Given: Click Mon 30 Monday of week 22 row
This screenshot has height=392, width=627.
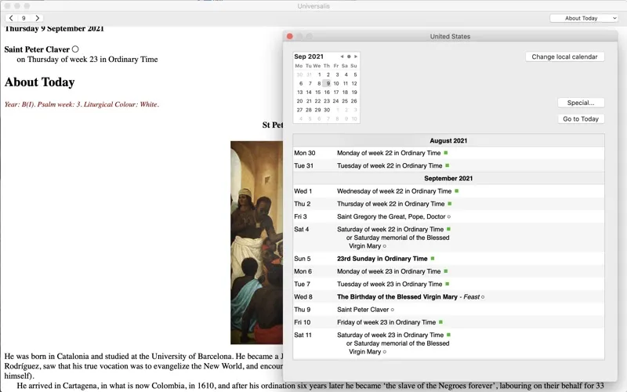Looking at the screenshot, I should [389, 154].
